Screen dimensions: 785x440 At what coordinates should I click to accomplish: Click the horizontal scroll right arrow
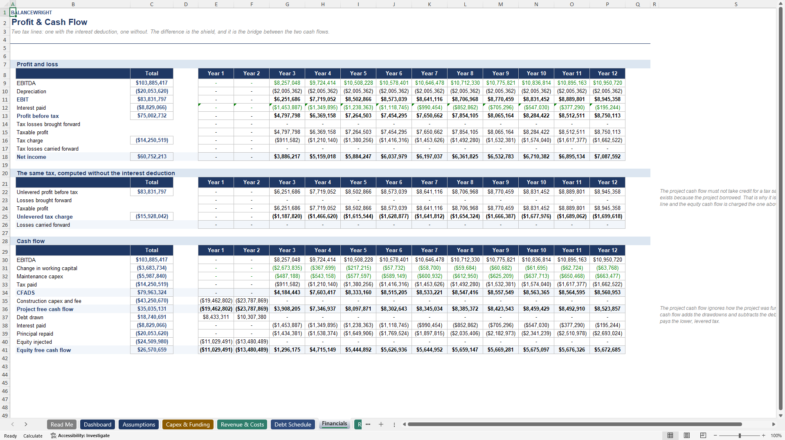774,424
